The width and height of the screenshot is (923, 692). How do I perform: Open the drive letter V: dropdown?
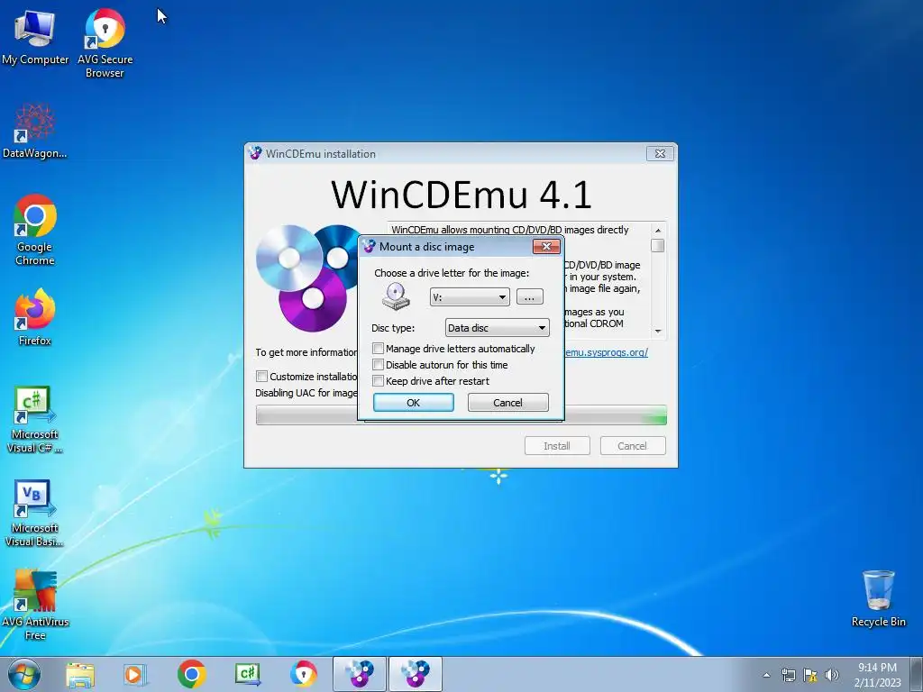point(470,297)
